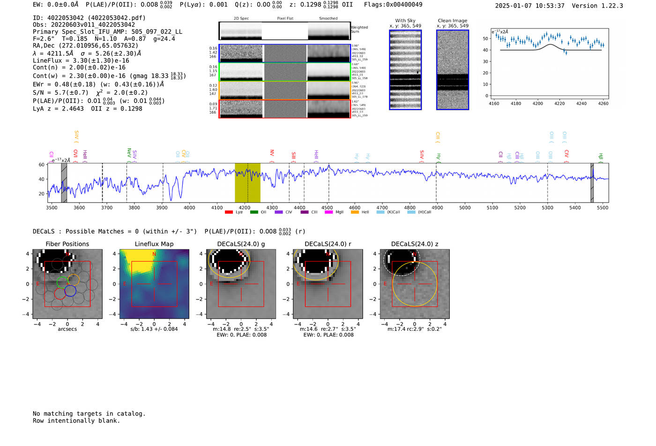Click the DECaLS(24.0) z image
This screenshot has height=446, width=656.
[x=415, y=284]
